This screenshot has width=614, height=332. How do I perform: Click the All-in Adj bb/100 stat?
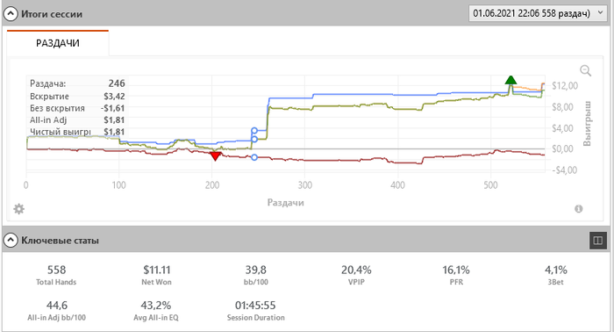coord(56,310)
